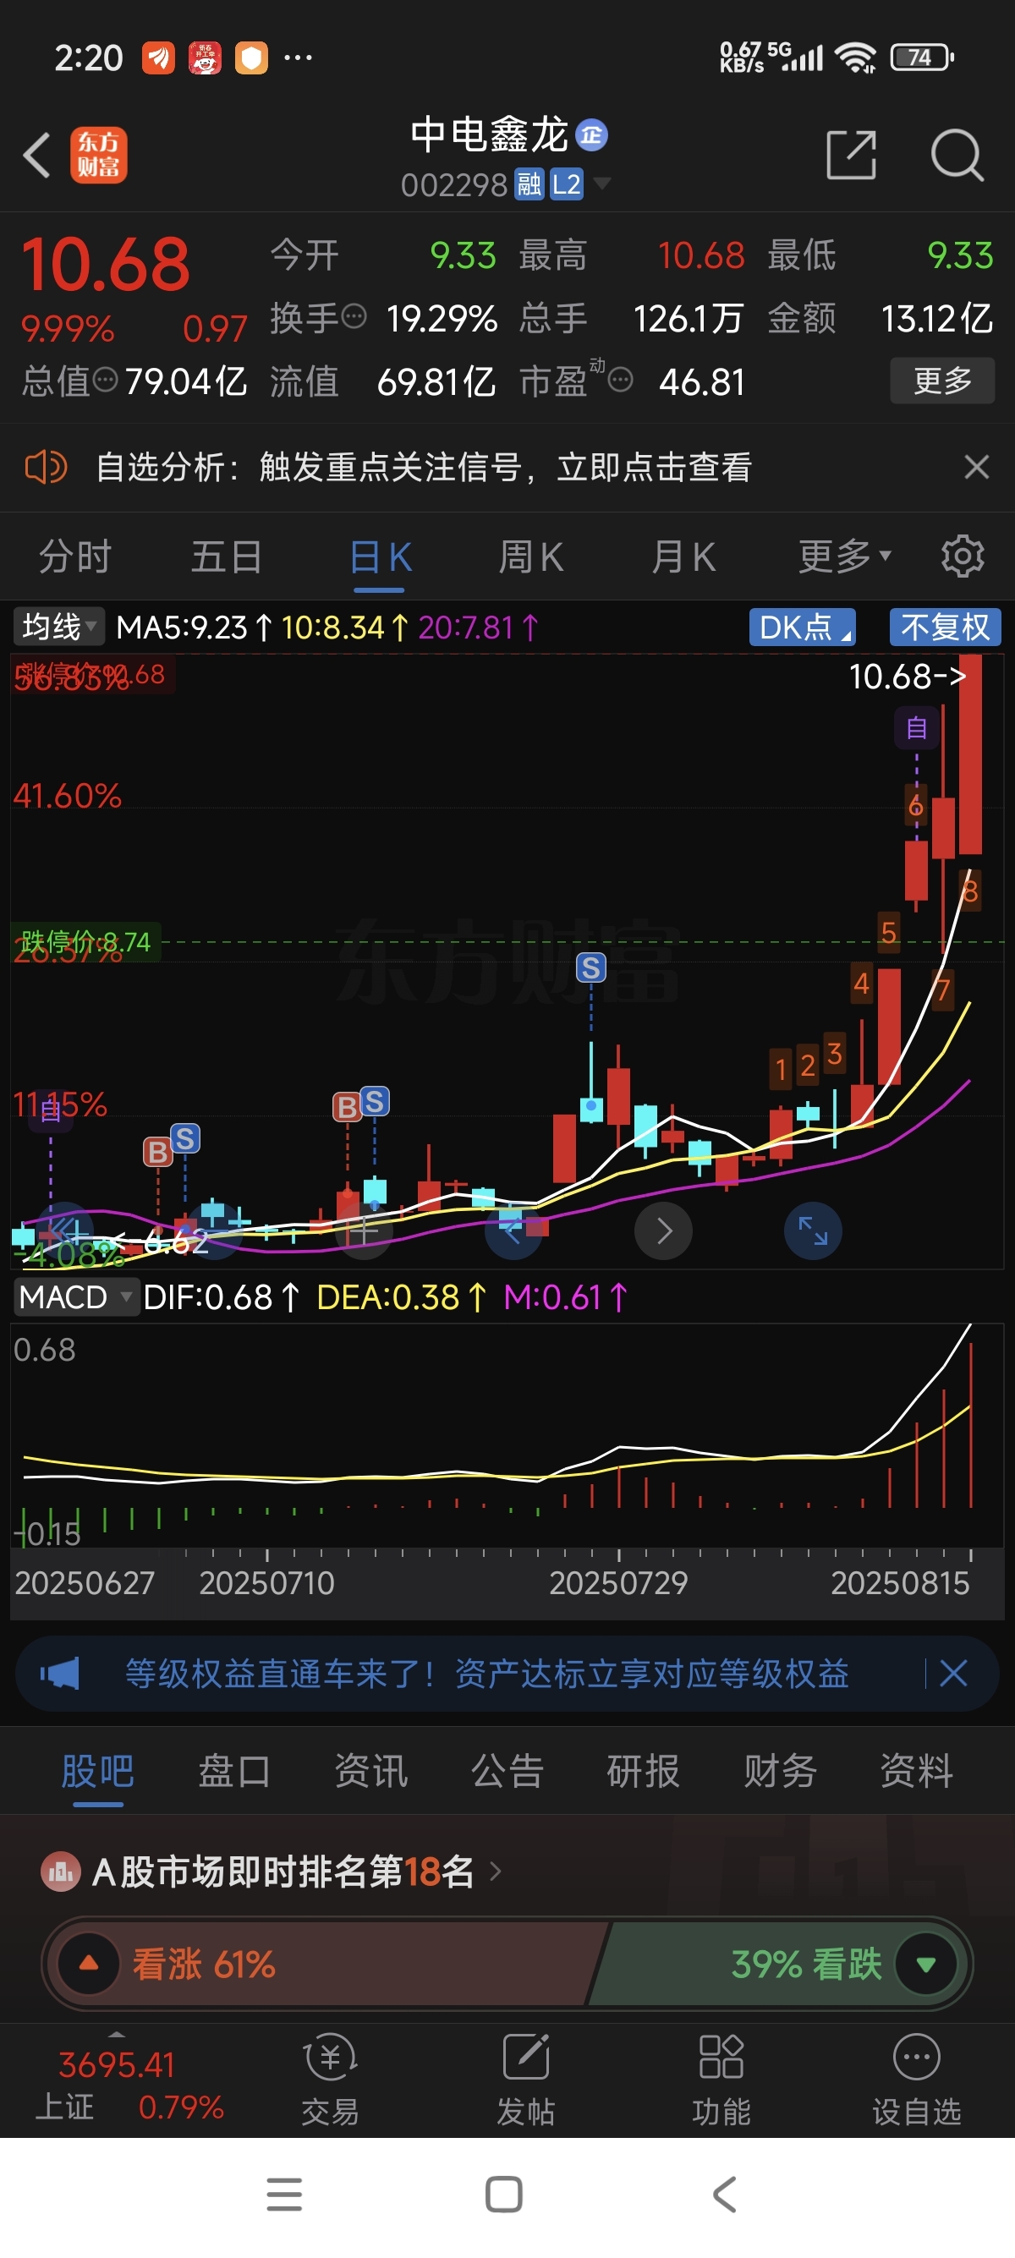Open the search magnifier icon
The width and height of the screenshot is (1015, 2258).
[957, 155]
